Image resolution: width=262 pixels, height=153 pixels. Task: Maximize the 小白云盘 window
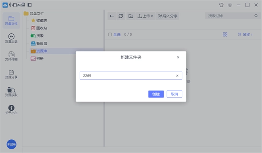247,5
